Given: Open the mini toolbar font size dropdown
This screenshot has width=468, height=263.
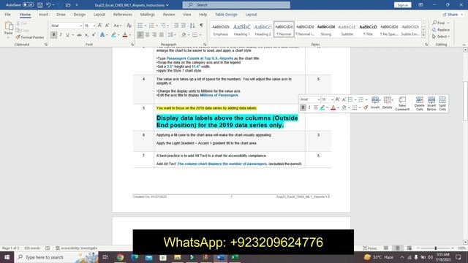Looking at the screenshot, I should point(332,99).
